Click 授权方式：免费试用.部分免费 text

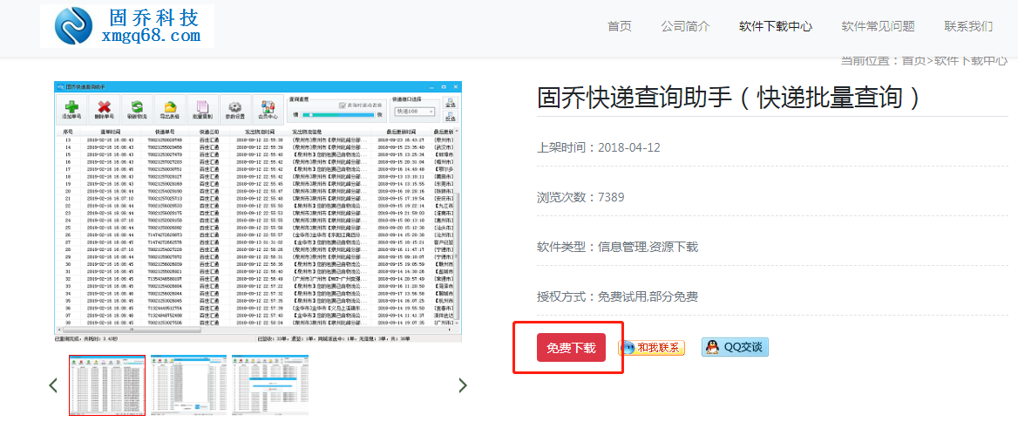tap(617, 296)
